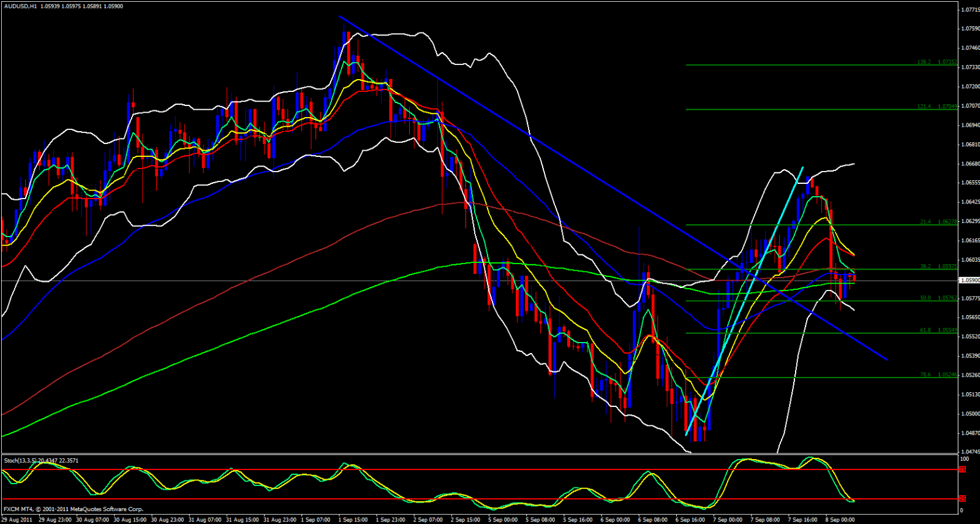This screenshot has width=980, height=524.
Task: Select the cyan uptrend line
Action: pos(745,300)
